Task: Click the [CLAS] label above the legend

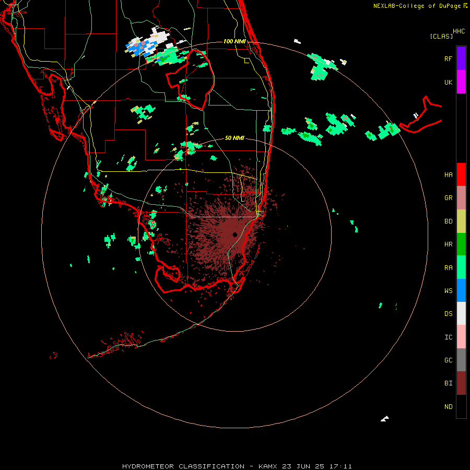Action: 441,36
